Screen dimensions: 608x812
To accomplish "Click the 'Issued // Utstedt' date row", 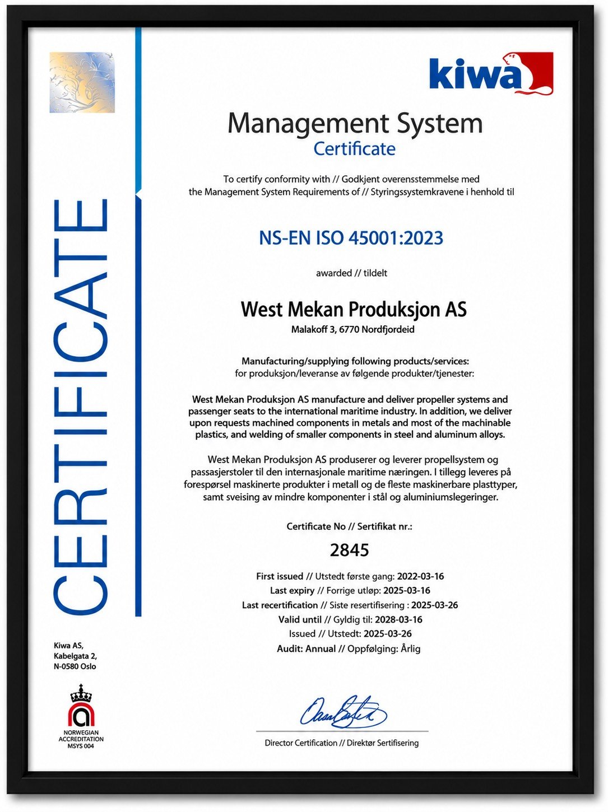I will (350, 634).
